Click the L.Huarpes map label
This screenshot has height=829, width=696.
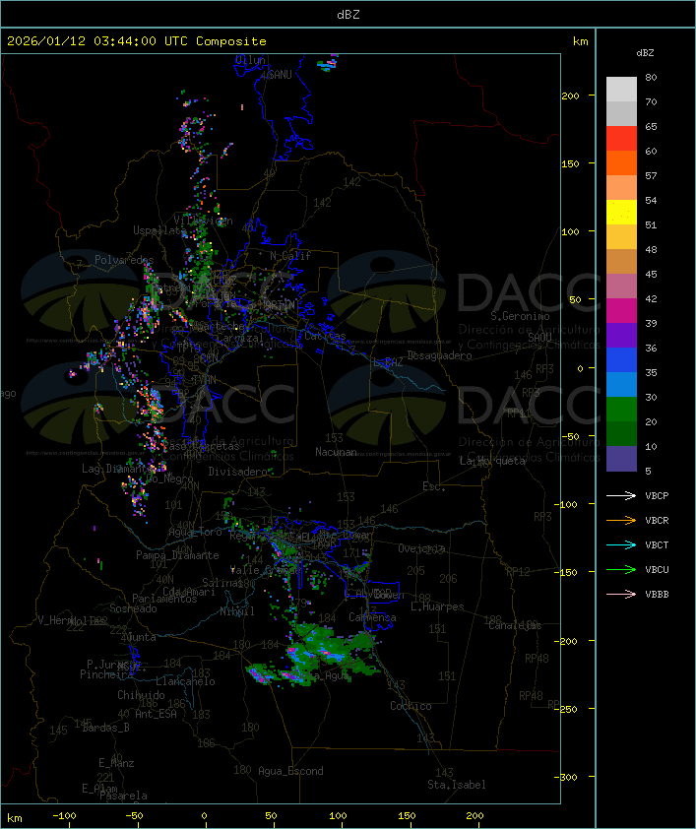coord(437,606)
